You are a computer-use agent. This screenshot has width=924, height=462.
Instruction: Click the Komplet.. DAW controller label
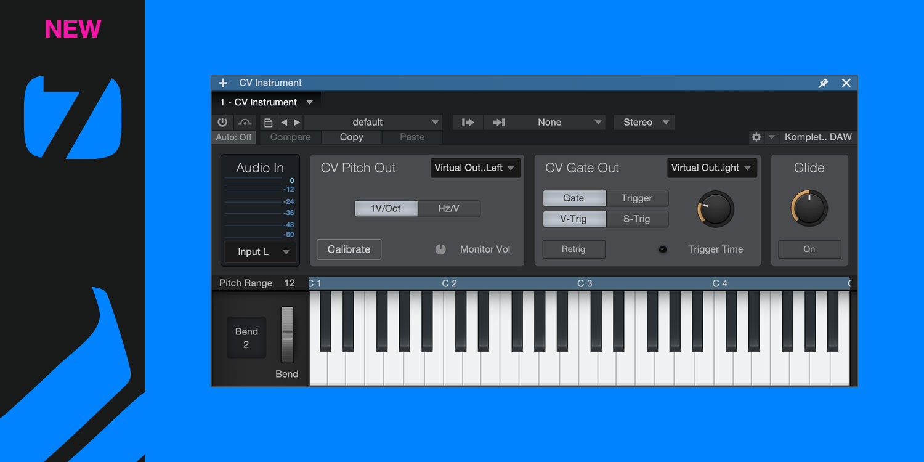[818, 137]
